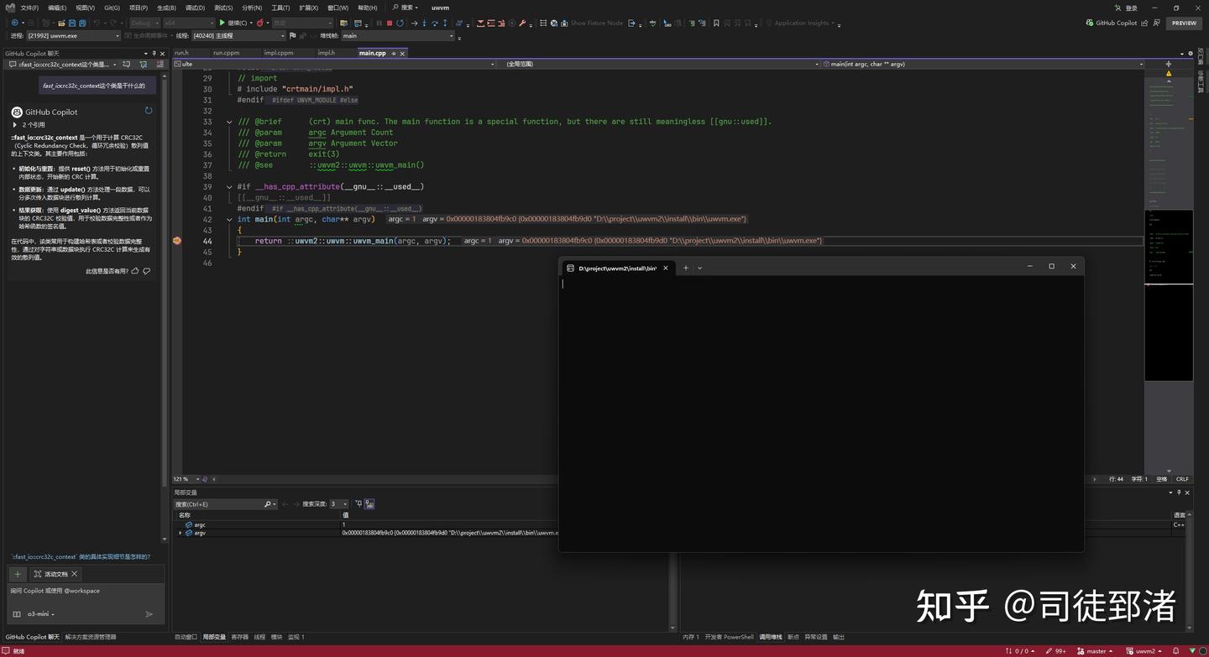Step over the current line
Image resolution: width=1209 pixels, height=657 pixels.
tap(434, 23)
